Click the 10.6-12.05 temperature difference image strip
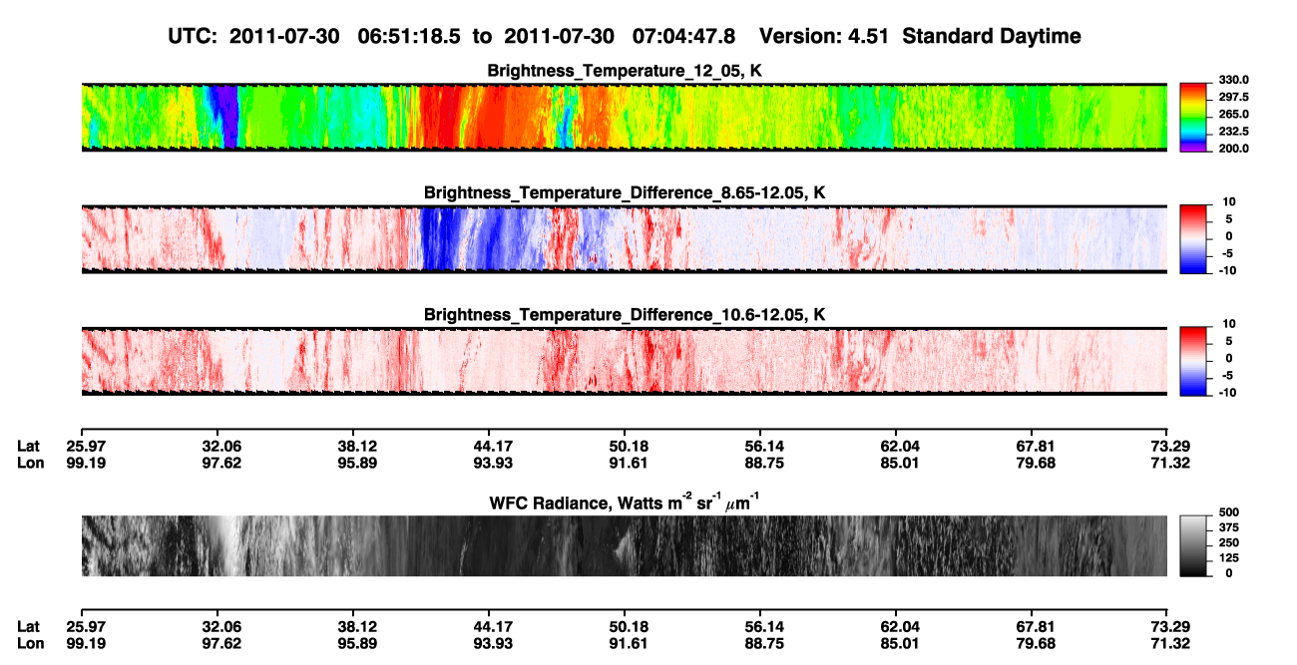 625,361
